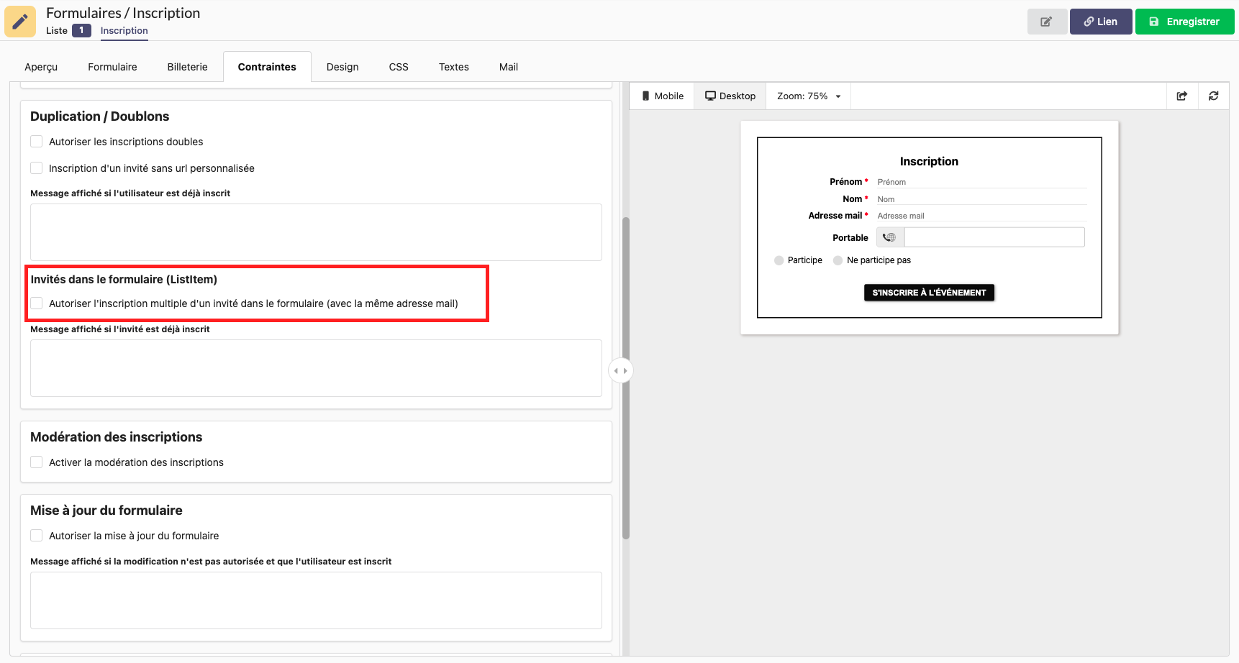Open the Formulaire tab

coord(112,67)
